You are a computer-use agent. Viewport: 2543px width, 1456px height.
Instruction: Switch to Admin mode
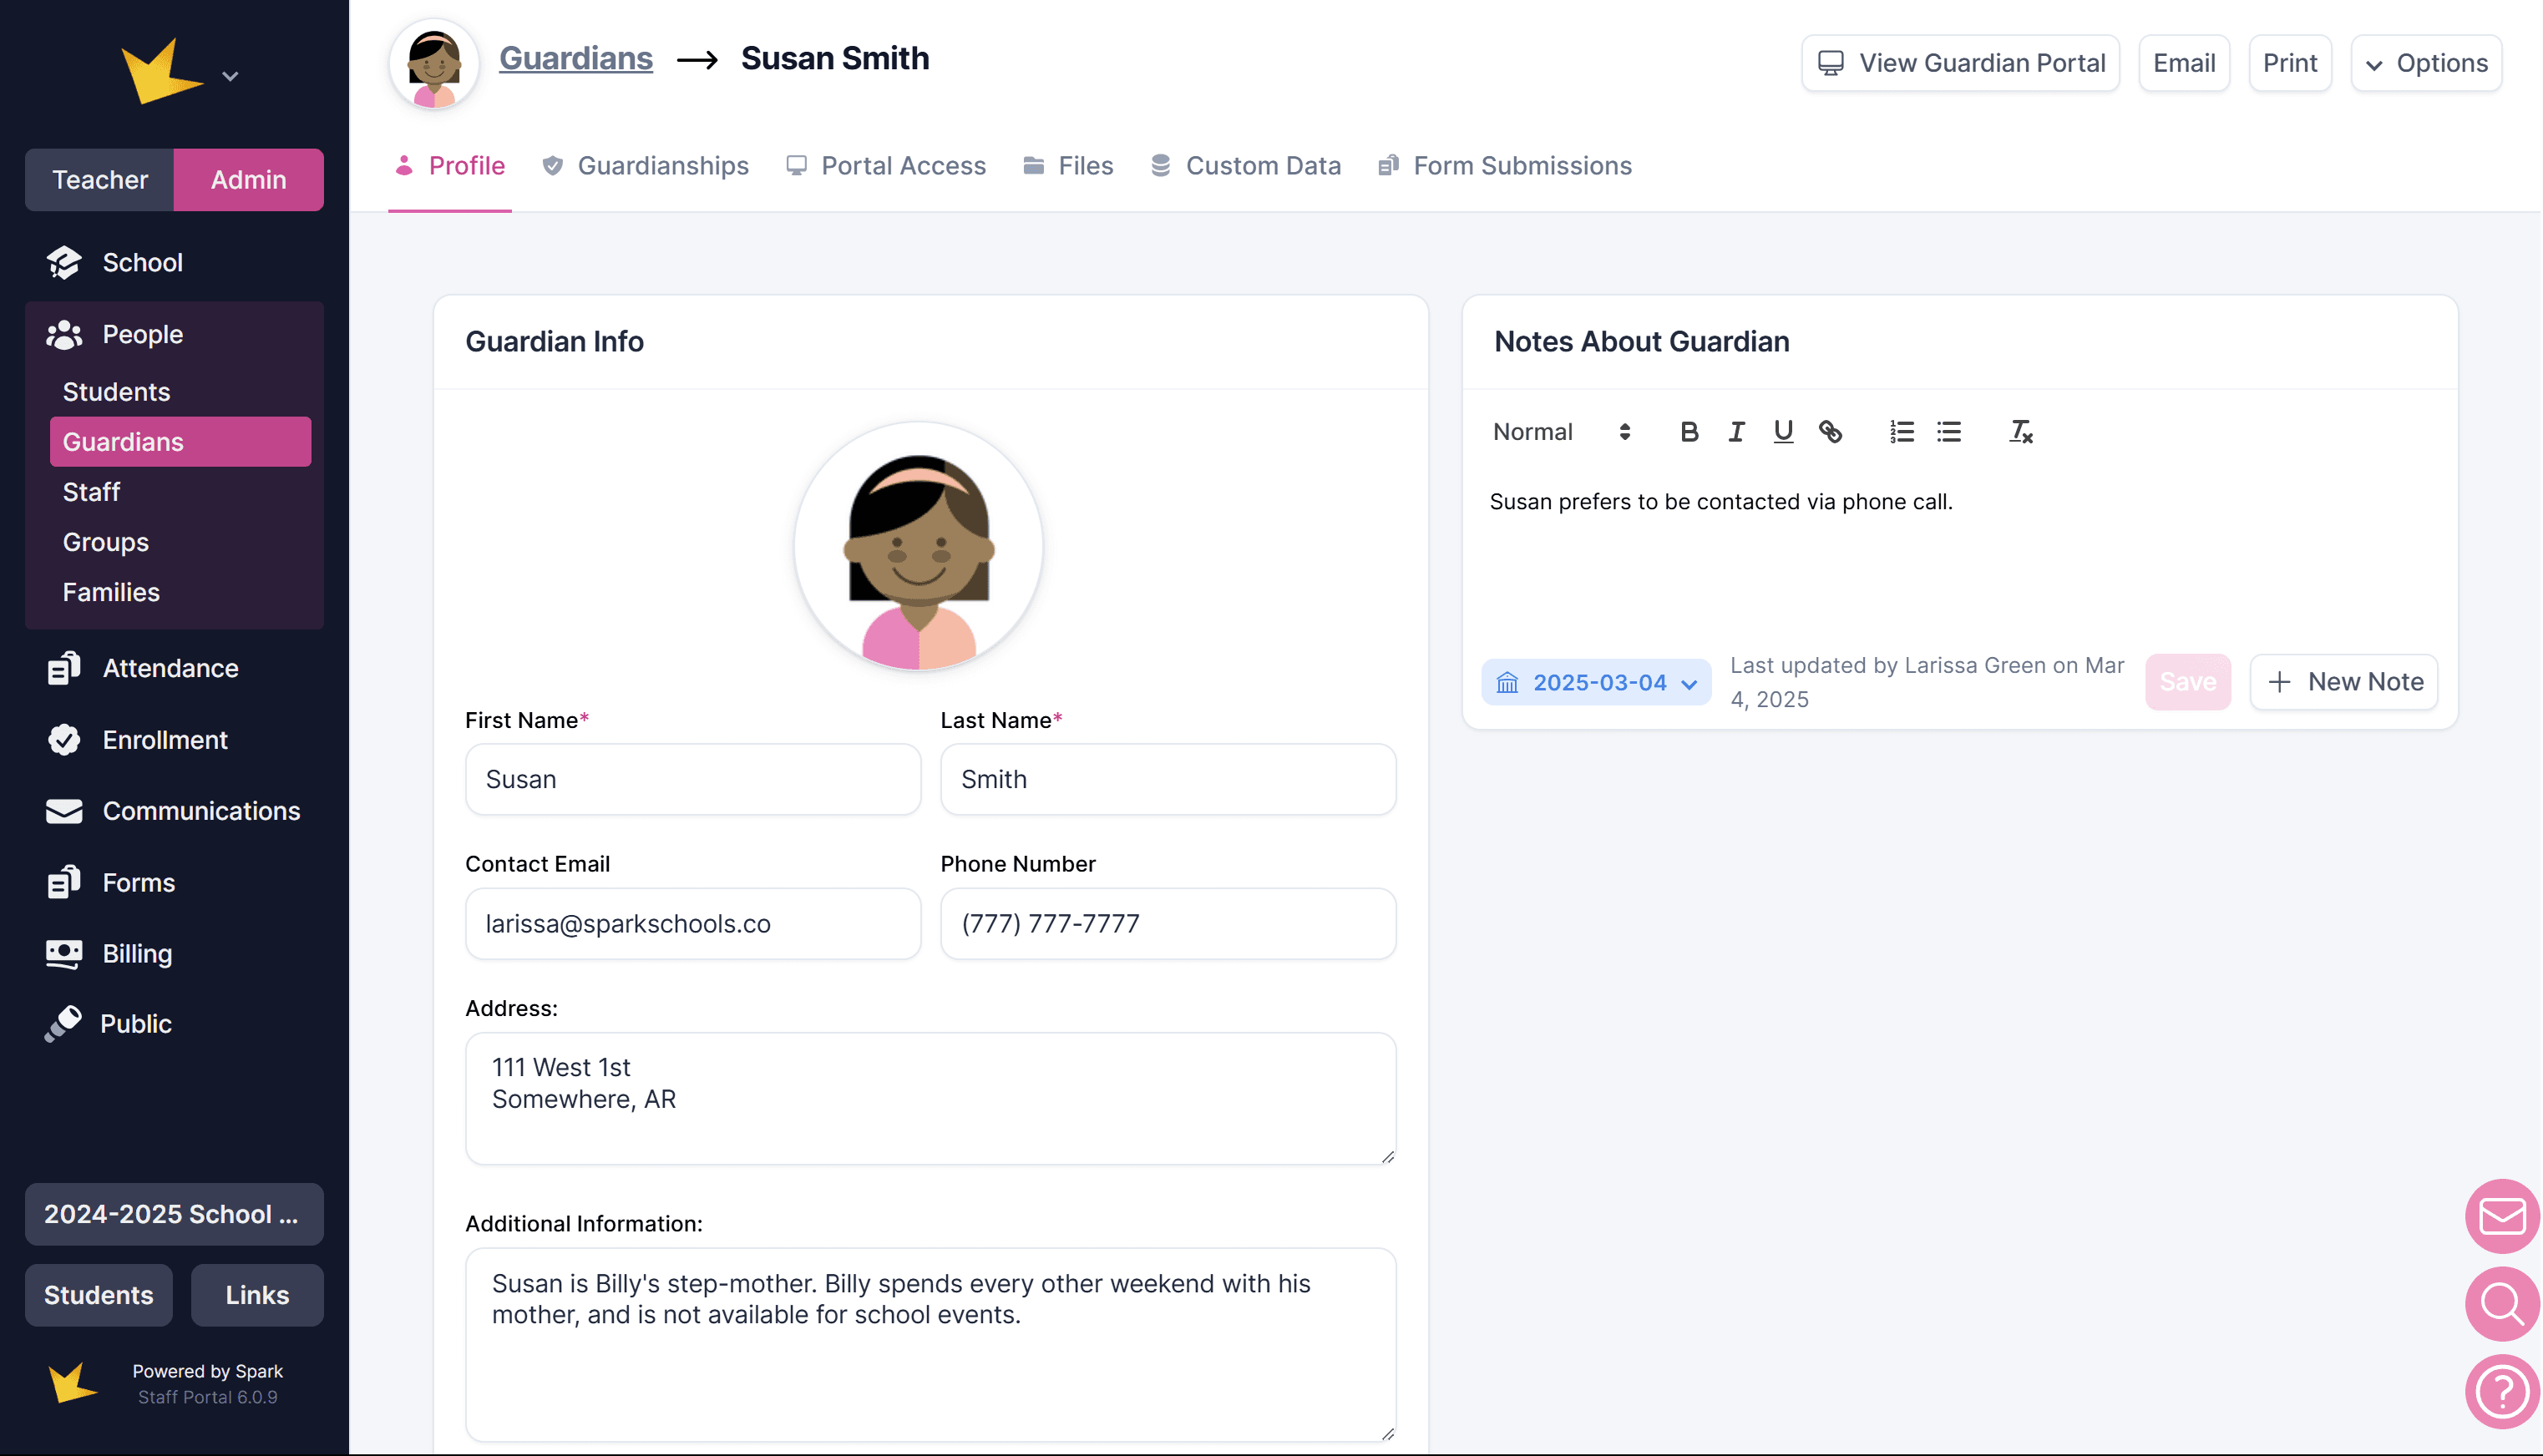(248, 180)
